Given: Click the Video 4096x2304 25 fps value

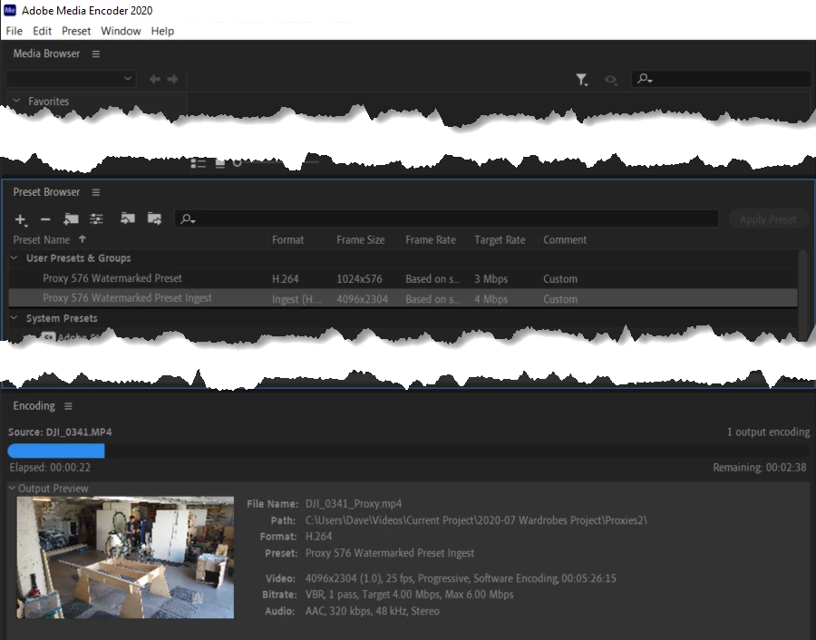Looking at the screenshot, I should 461,578.
